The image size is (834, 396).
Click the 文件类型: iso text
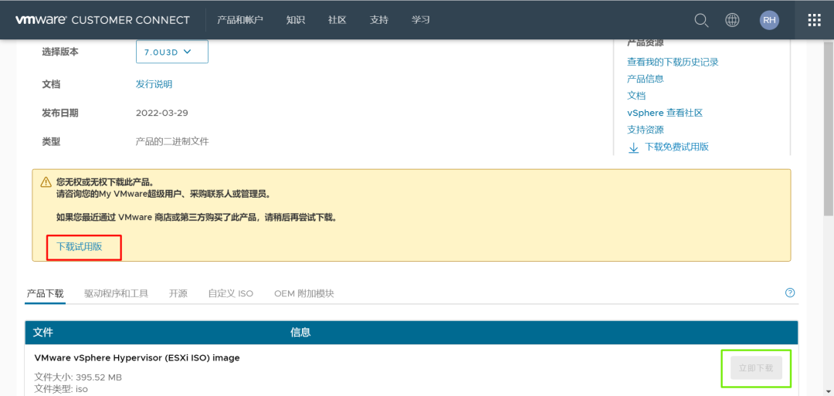pos(61,389)
